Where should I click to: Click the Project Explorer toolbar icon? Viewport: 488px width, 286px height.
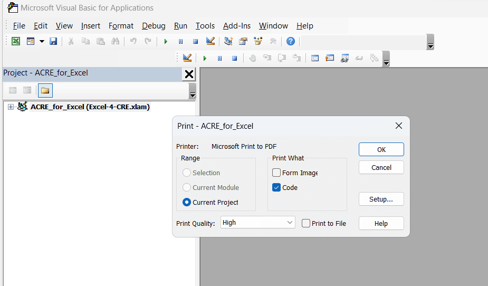click(228, 41)
